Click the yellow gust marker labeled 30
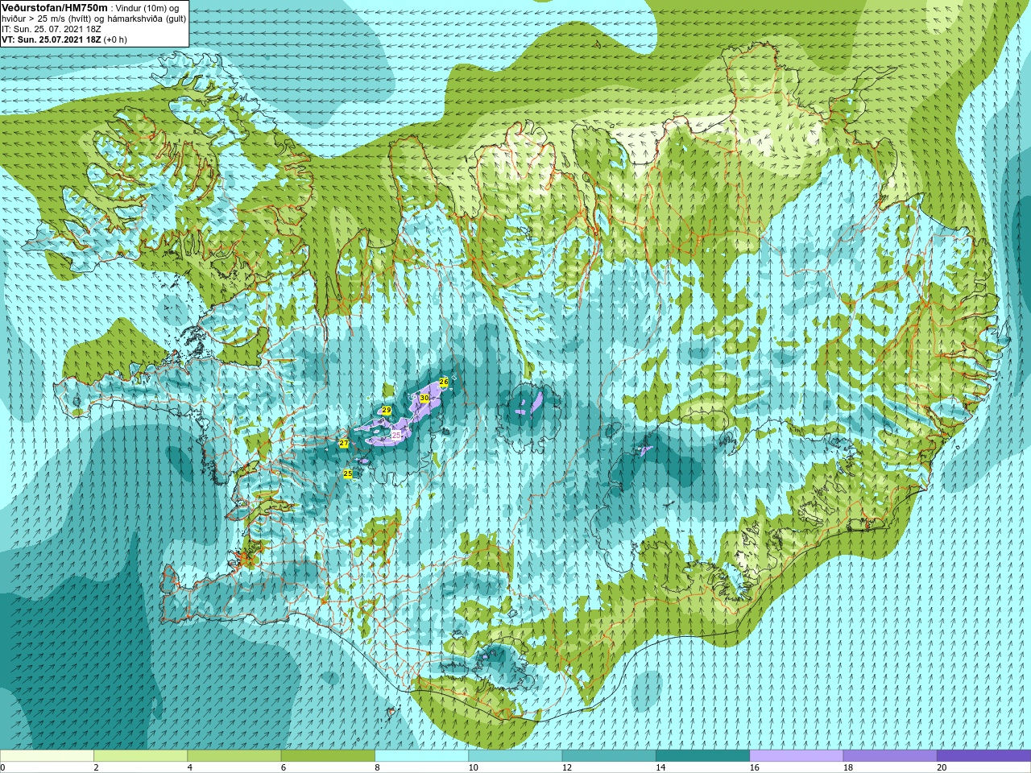1031x773 pixels. pyautogui.click(x=424, y=398)
